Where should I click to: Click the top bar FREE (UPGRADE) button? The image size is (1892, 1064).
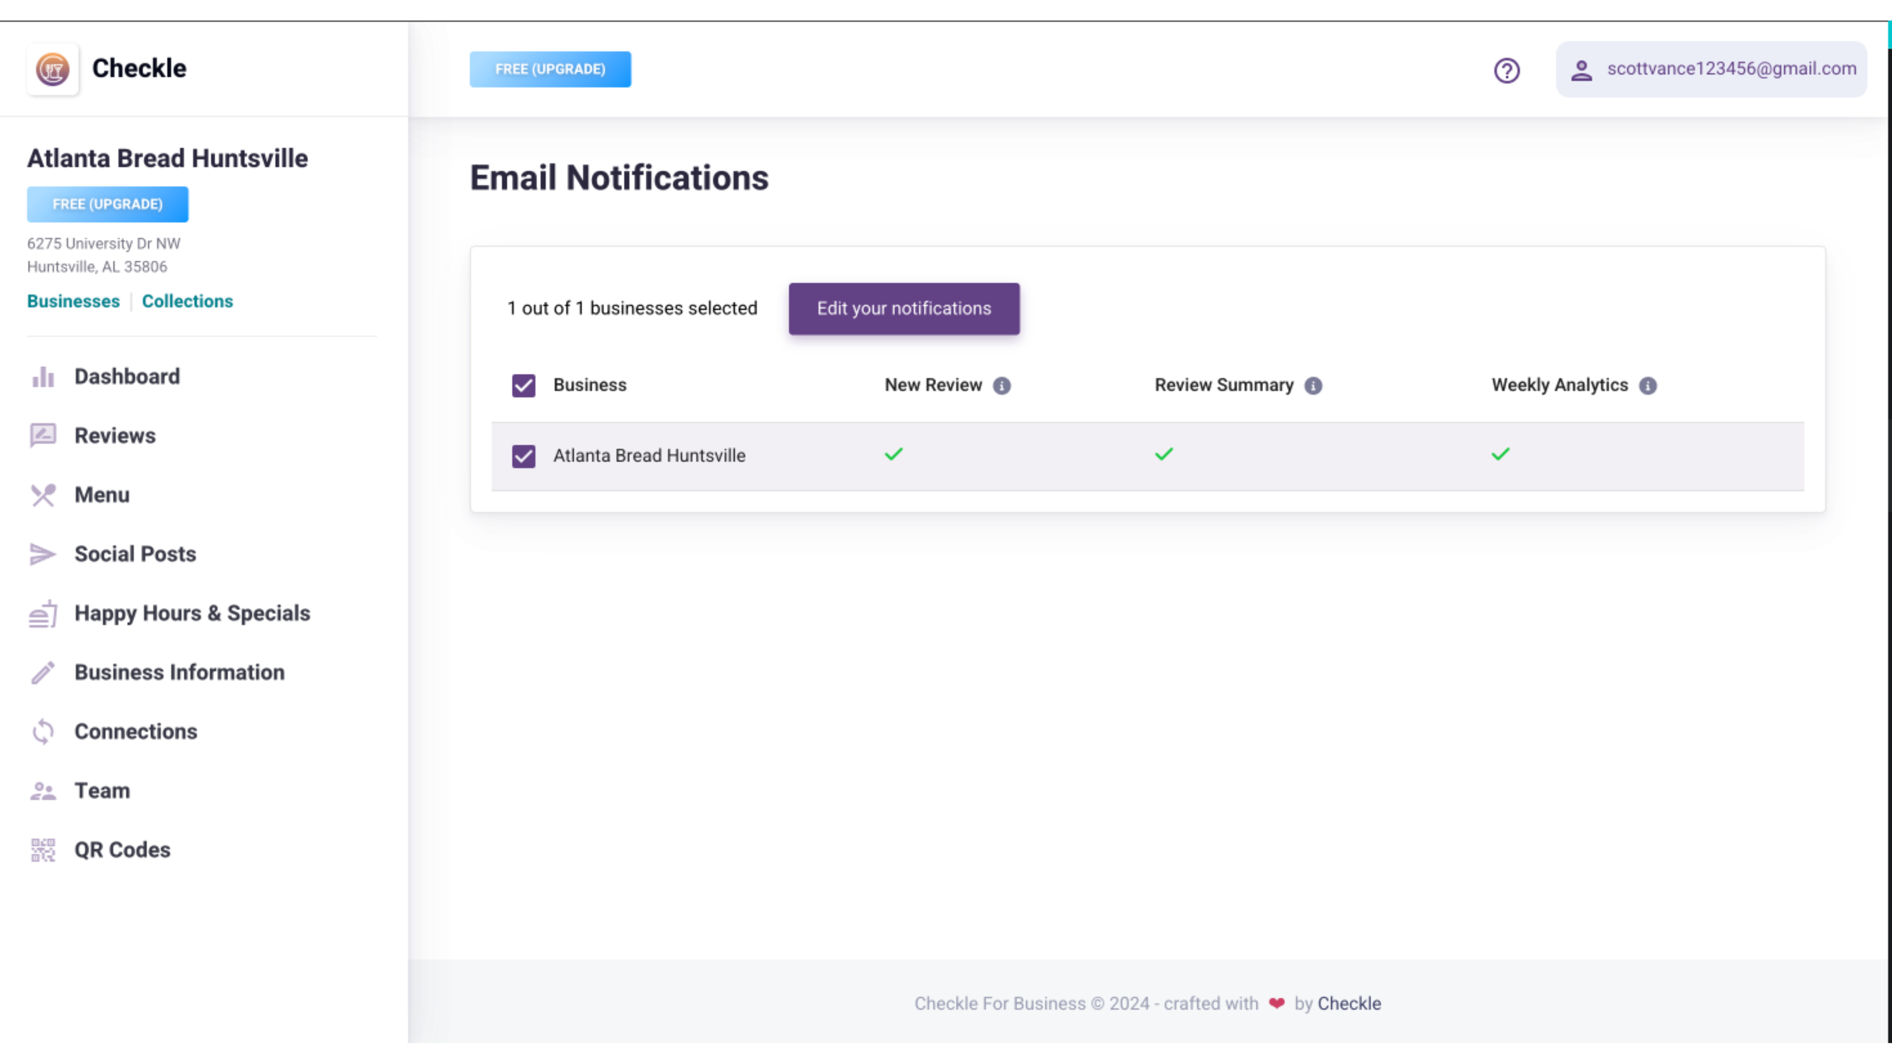pyautogui.click(x=550, y=69)
